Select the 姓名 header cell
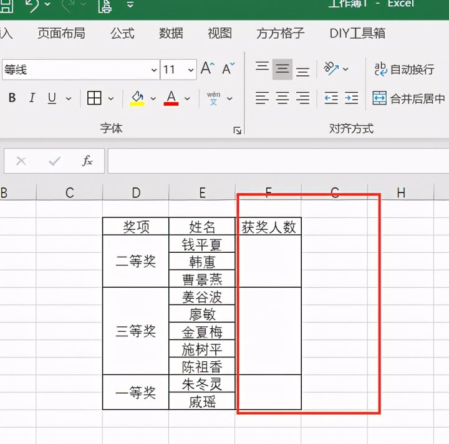 click(202, 227)
